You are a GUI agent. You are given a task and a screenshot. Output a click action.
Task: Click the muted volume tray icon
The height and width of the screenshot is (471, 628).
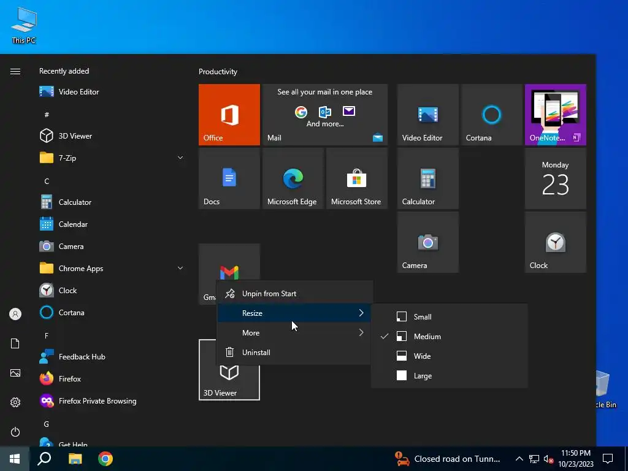pos(549,459)
